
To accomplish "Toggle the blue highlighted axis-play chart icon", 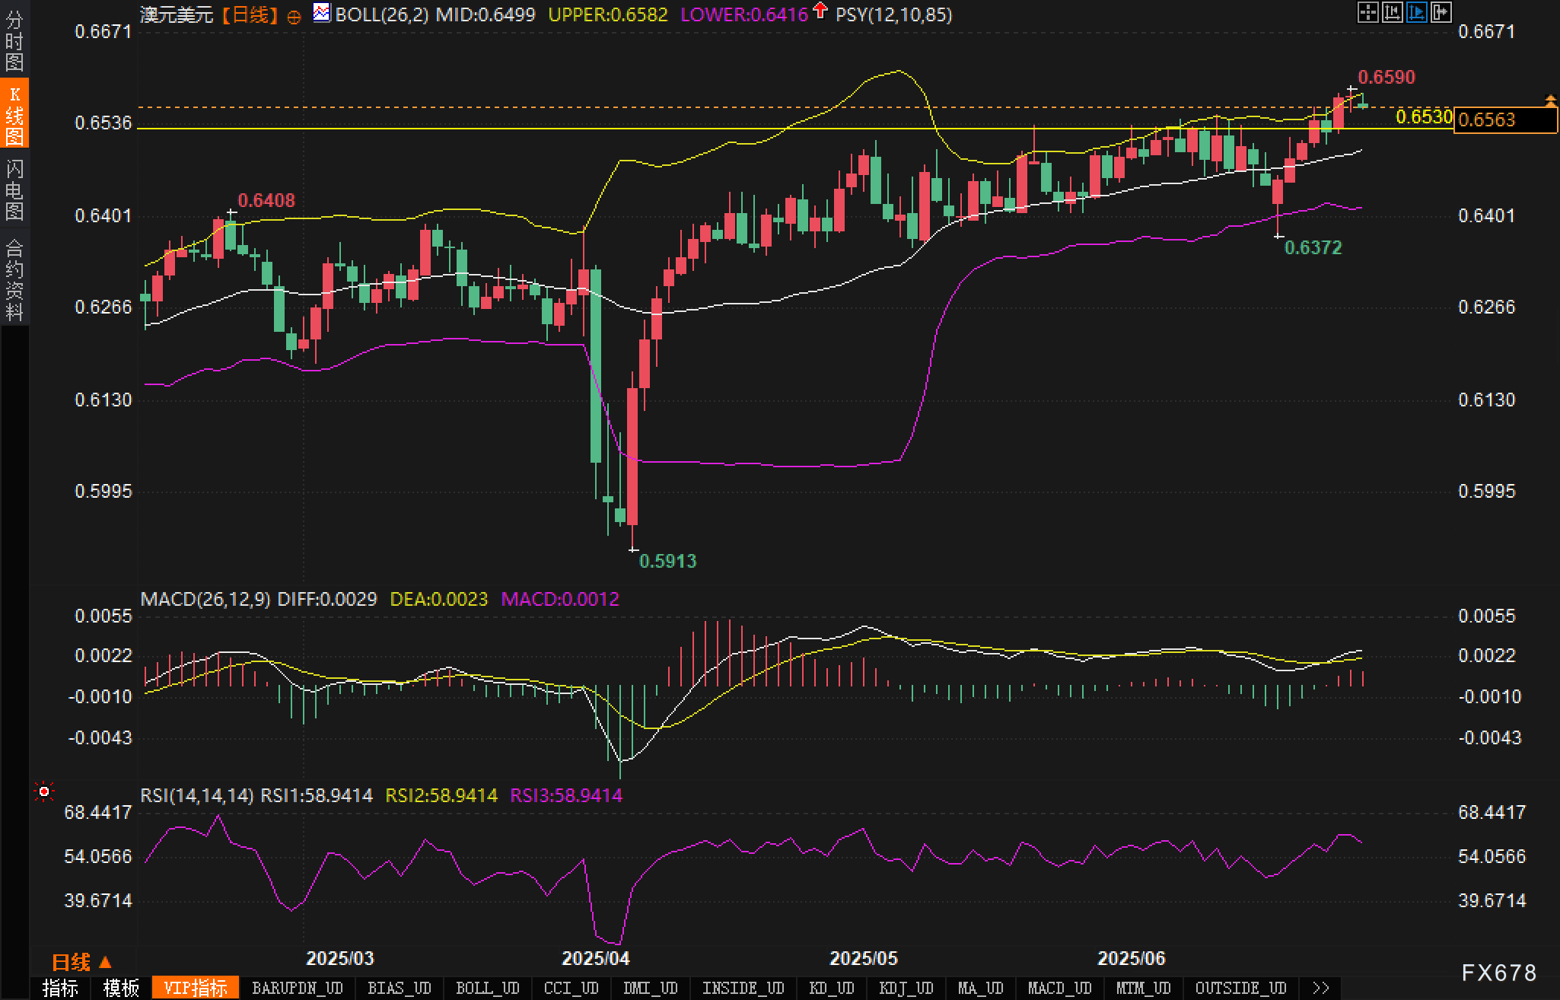I will [1416, 12].
